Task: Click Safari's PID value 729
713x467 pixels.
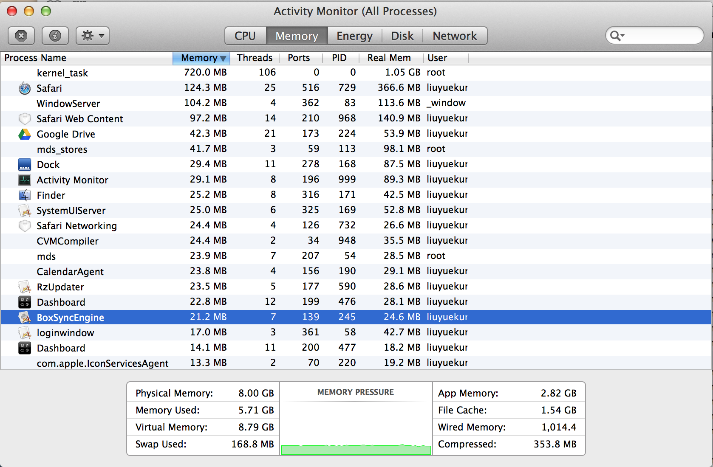Action: [347, 88]
